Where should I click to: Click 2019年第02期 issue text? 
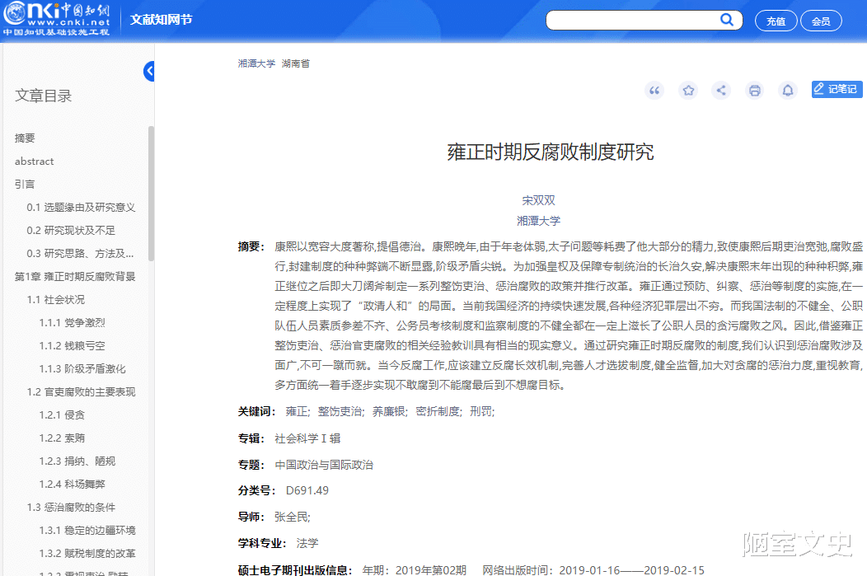pyautogui.click(x=431, y=570)
